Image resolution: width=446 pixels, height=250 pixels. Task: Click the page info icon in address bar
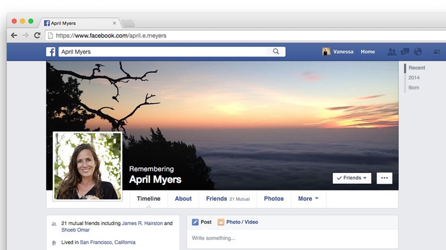(50, 36)
